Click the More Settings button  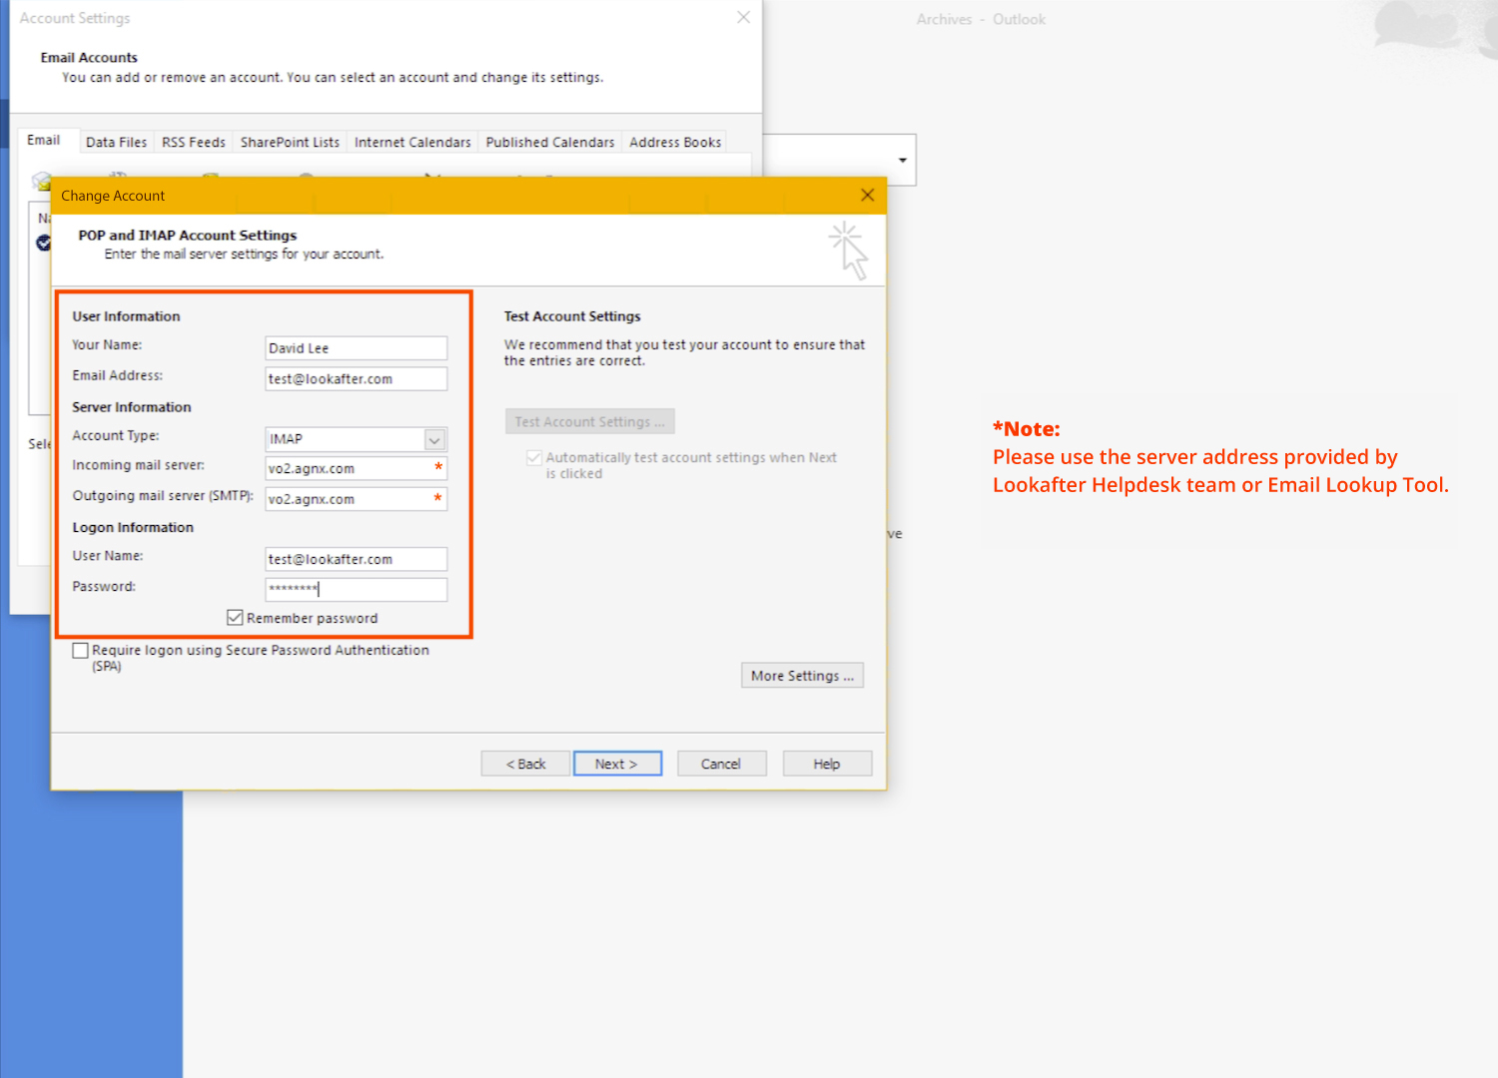tap(802, 676)
